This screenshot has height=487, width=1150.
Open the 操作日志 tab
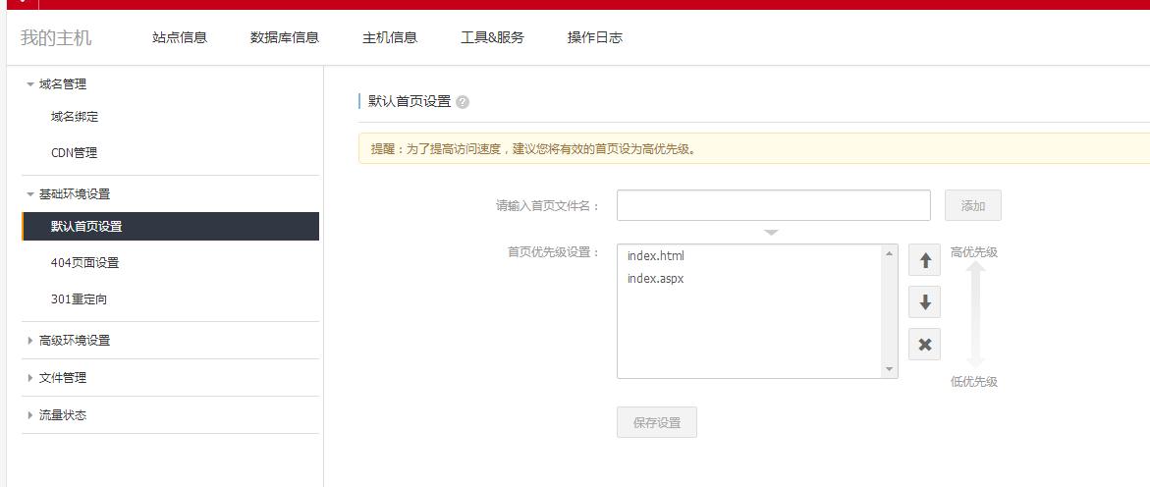[595, 37]
